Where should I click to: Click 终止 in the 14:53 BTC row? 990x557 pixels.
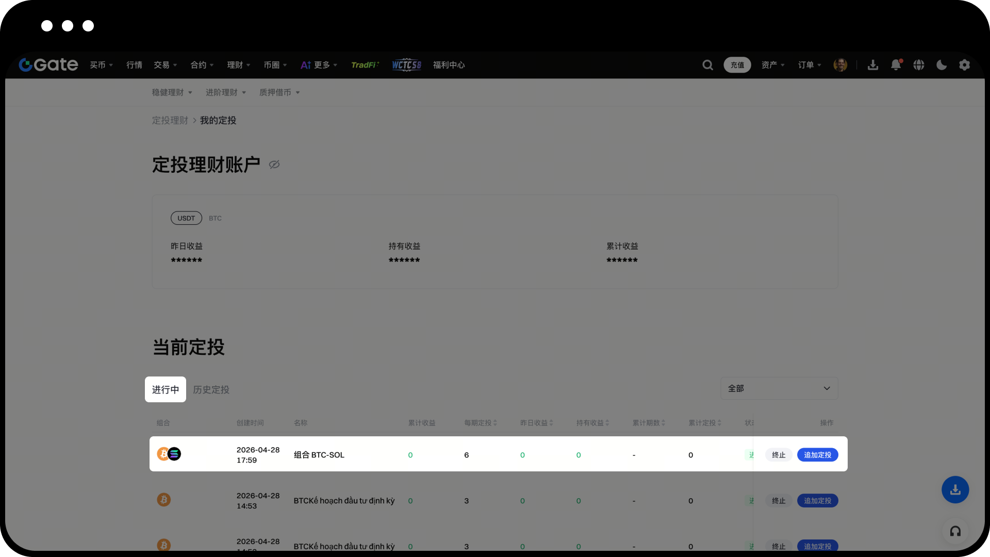[x=779, y=501]
